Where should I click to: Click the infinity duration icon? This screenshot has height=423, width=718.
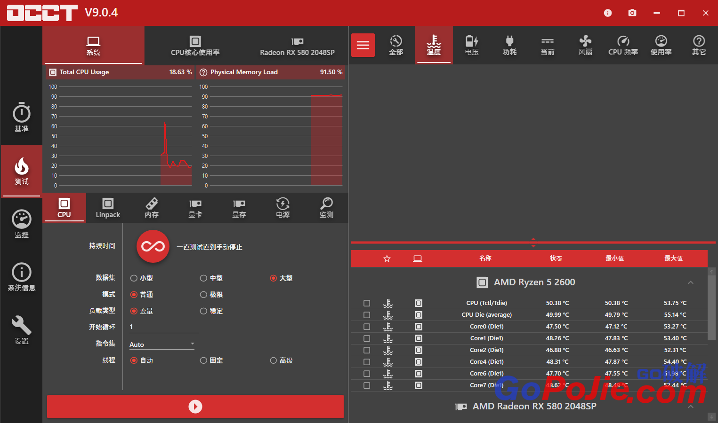pyautogui.click(x=153, y=246)
